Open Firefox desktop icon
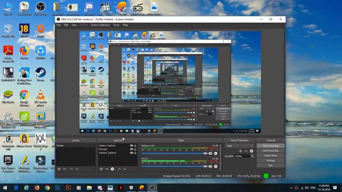This screenshot has height=192, width=342. click(x=24, y=53)
